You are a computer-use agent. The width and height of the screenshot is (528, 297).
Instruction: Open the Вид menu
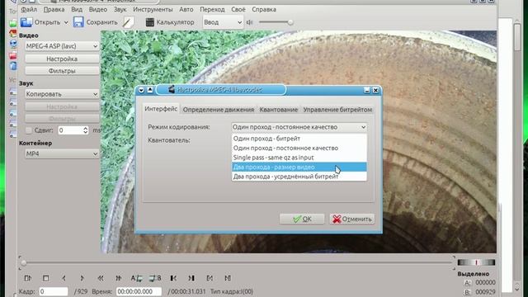pyautogui.click(x=77, y=9)
